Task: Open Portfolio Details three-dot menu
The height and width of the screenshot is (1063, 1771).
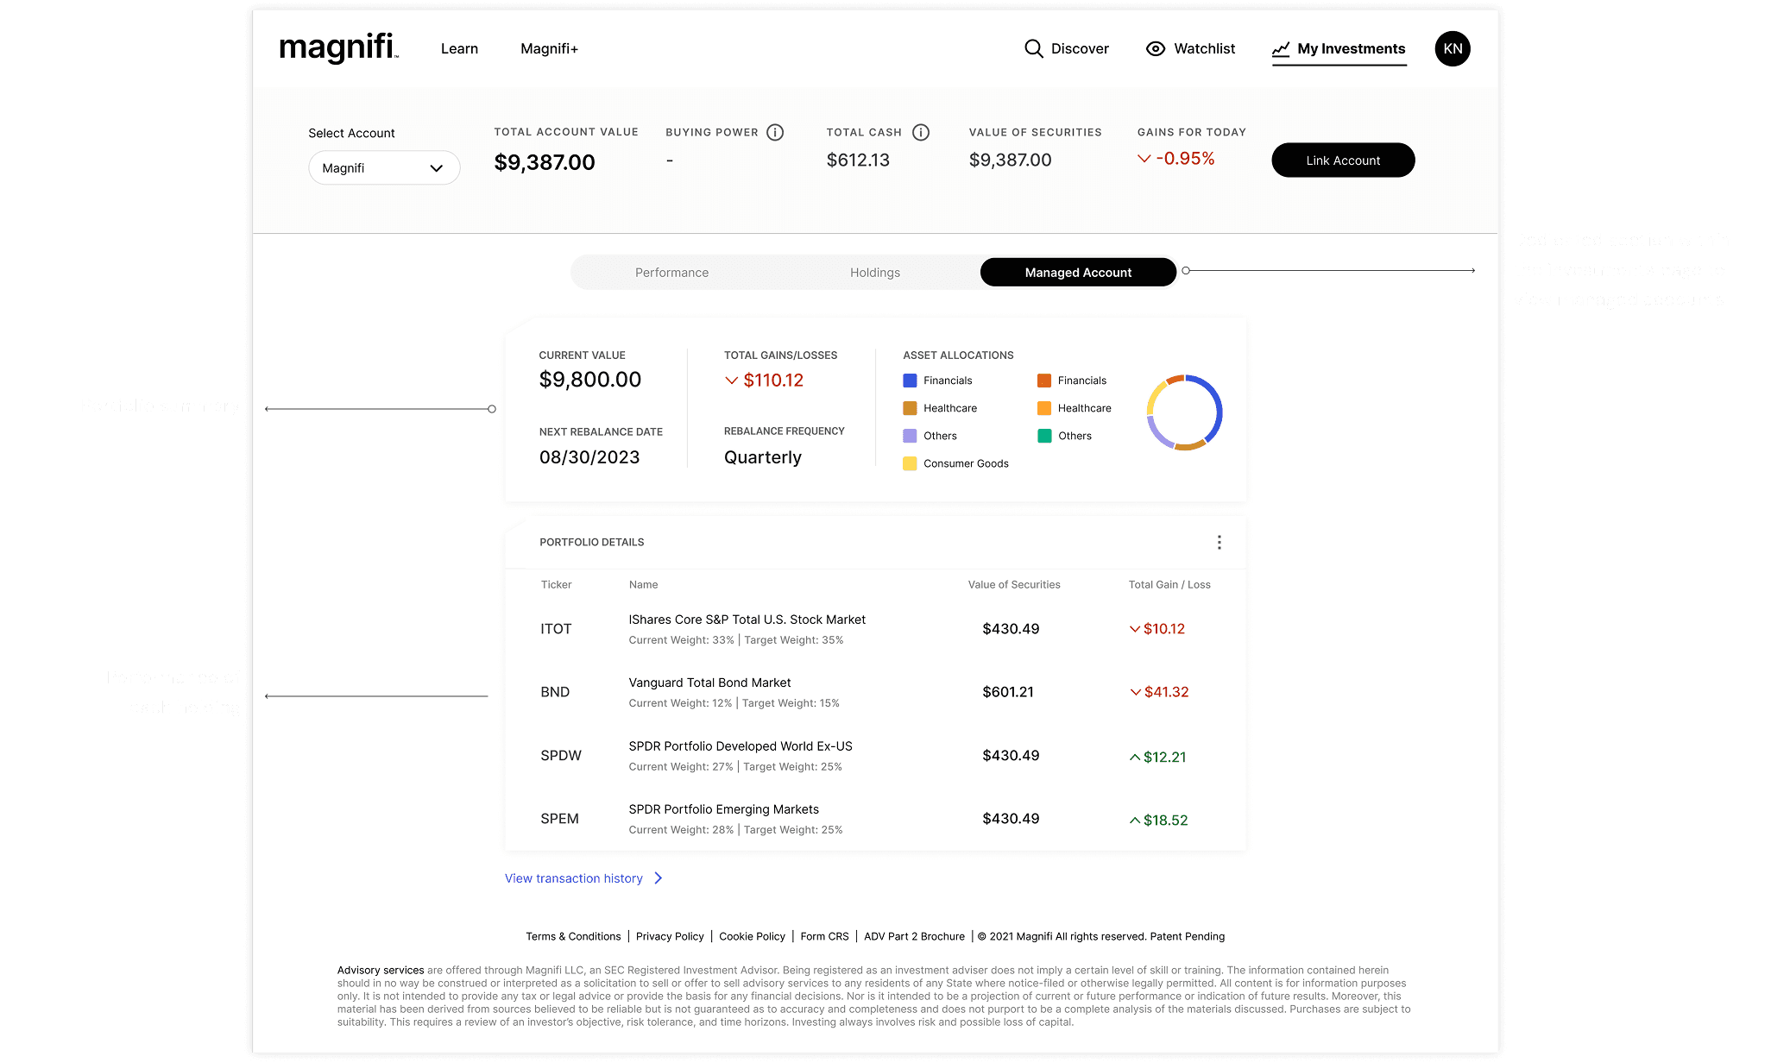Action: (x=1219, y=542)
